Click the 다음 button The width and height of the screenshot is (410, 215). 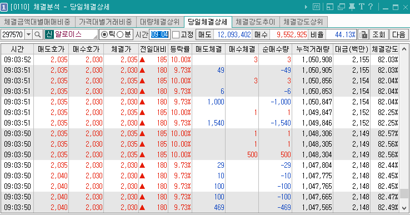[399, 34]
